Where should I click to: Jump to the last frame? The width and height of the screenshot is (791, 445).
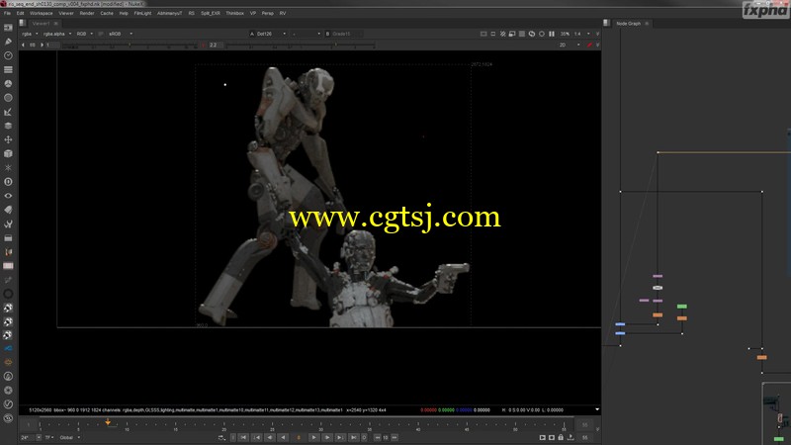pos(353,437)
